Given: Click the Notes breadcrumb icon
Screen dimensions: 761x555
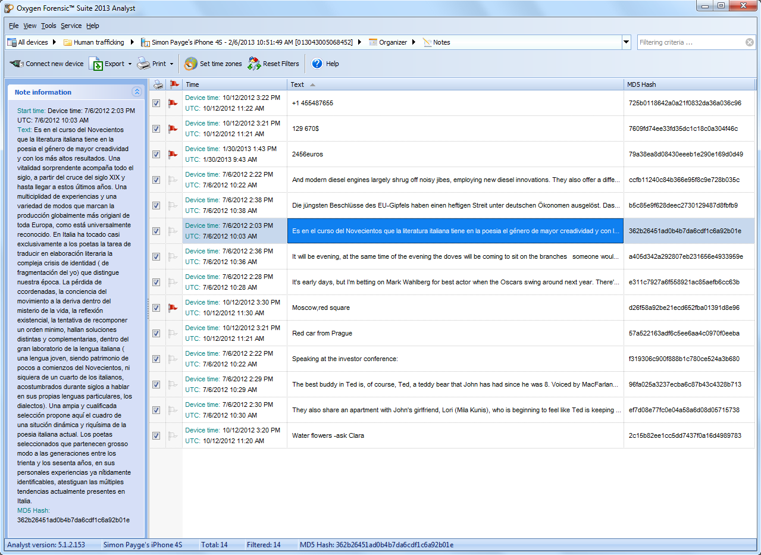Looking at the screenshot, I should [x=427, y=42].
